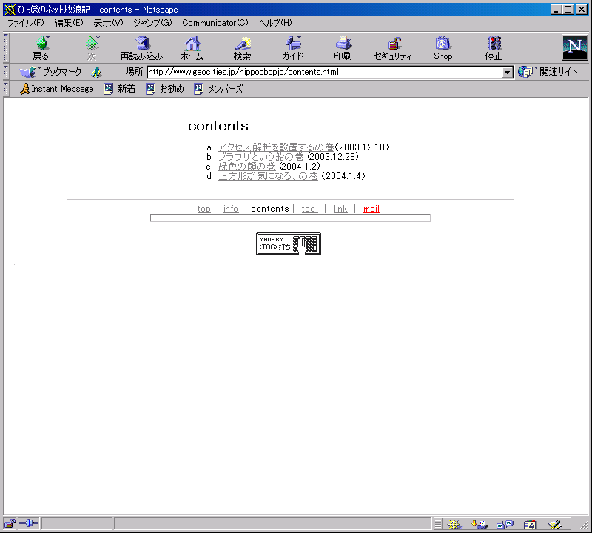Click the online/offline connection plug icon
This screenshot has height=533, width=592.
click(29, 523)
